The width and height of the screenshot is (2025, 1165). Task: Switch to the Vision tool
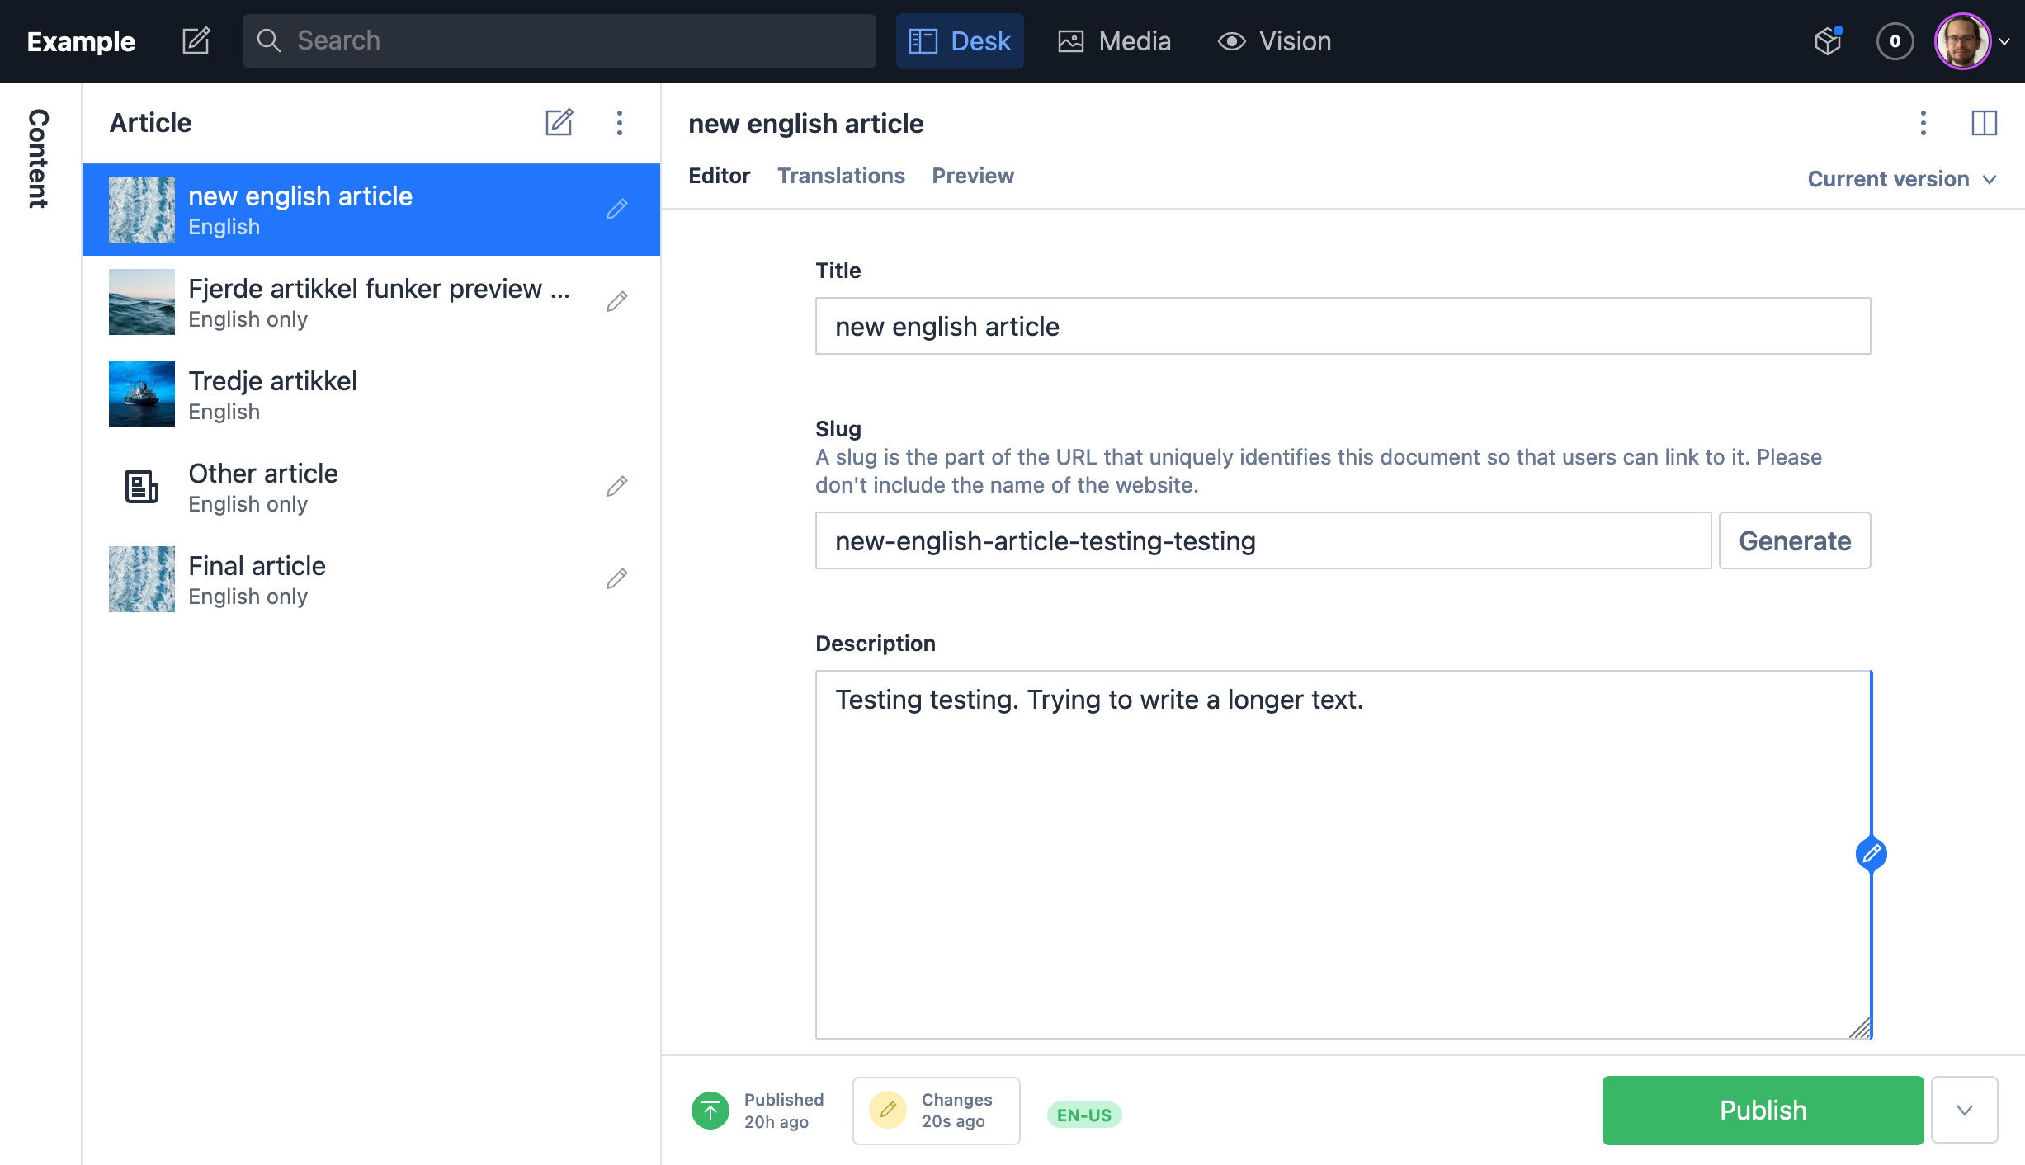coord(1275,41)
